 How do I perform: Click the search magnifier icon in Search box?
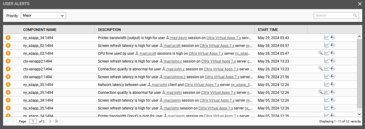pos(355,15)
